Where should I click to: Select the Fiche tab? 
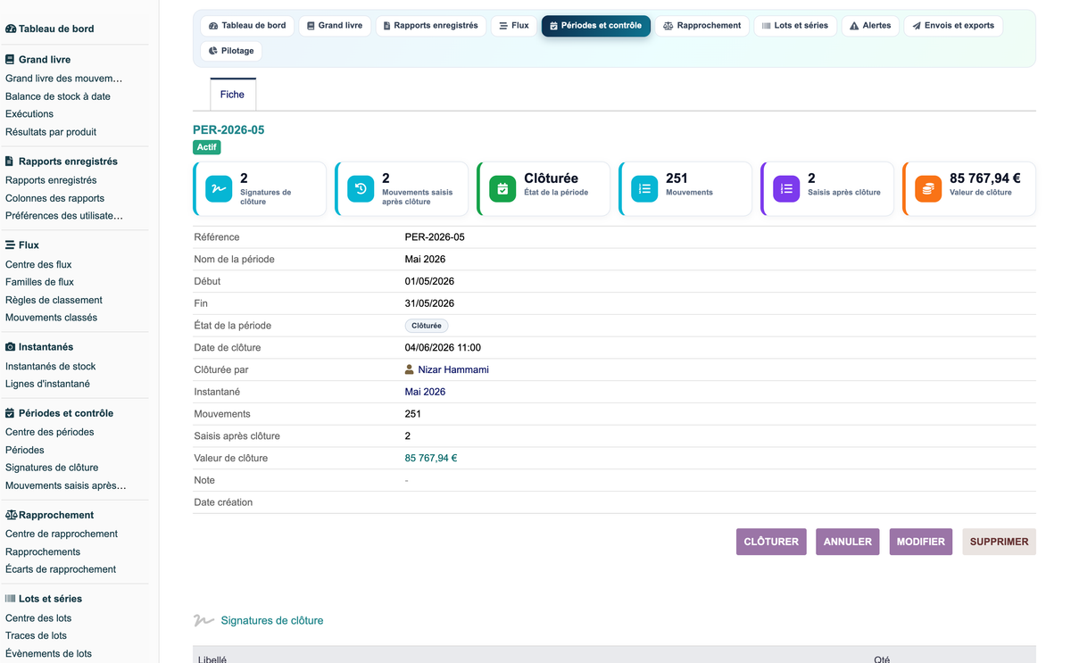click(232, 95)
